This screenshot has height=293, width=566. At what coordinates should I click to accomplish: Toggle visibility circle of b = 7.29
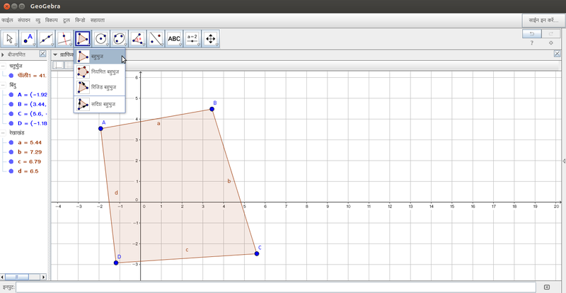coord(11,152)
